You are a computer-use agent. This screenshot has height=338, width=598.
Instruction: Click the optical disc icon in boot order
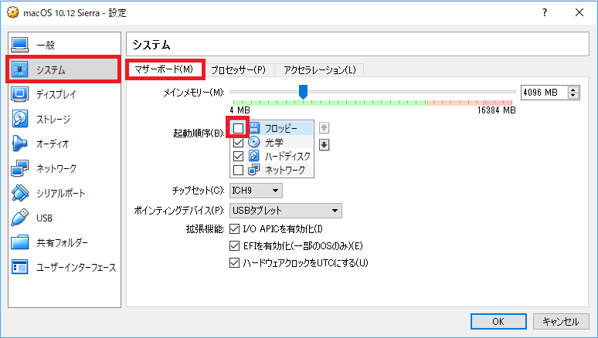tap(254, 142)
